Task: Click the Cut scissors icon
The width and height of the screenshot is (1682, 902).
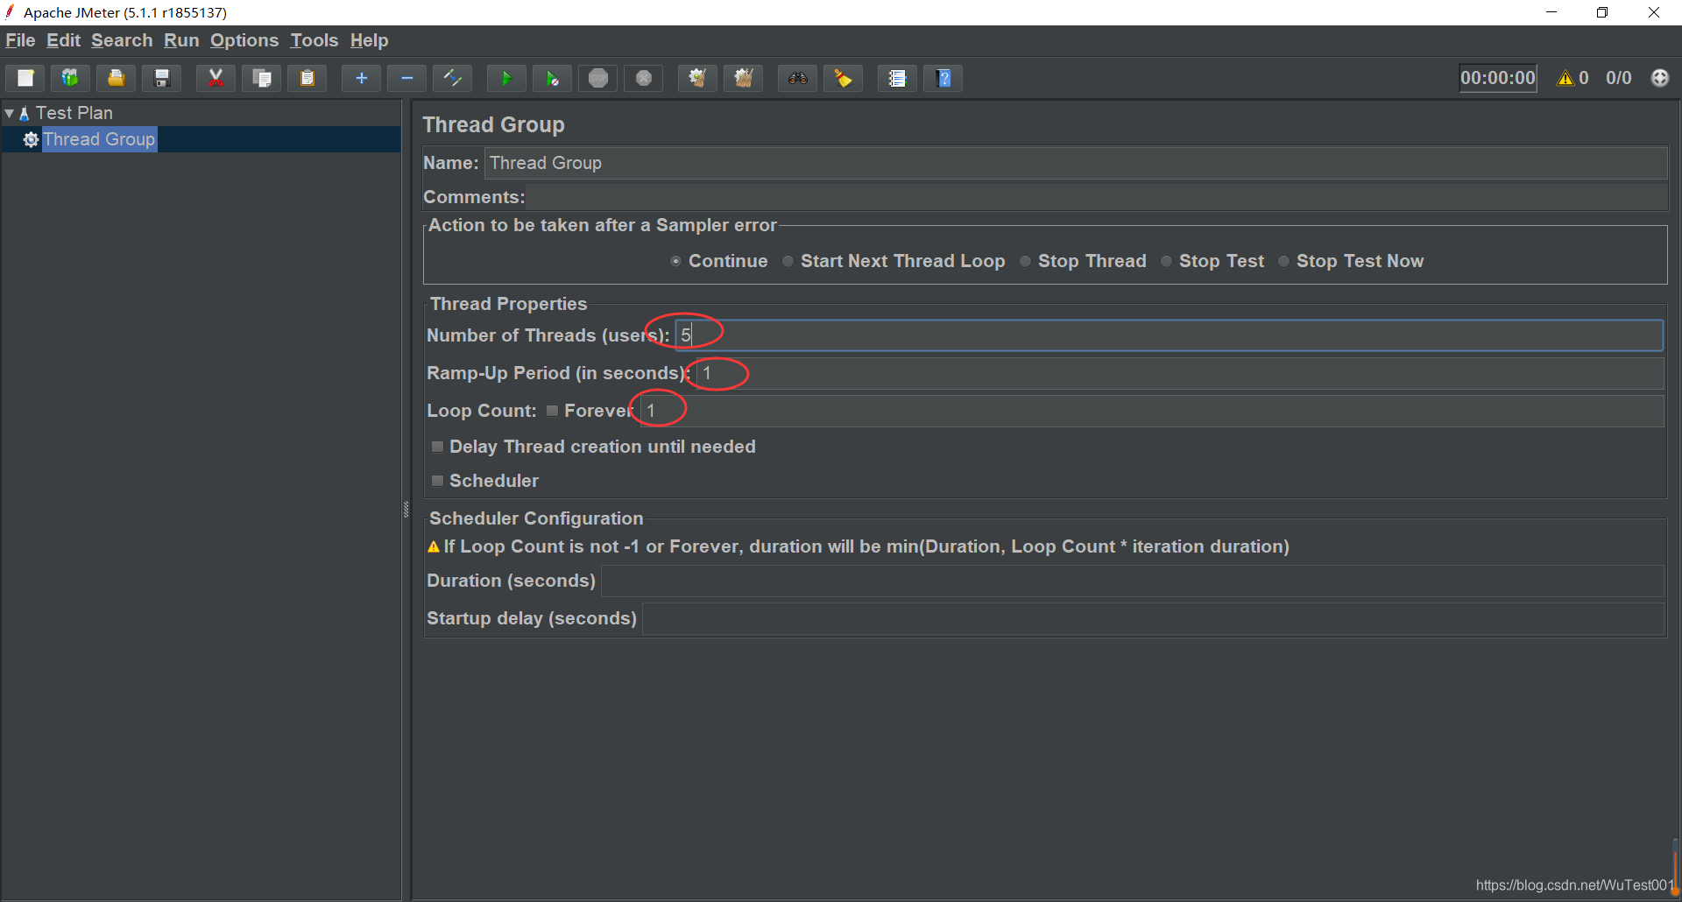Action: (216, 78)
